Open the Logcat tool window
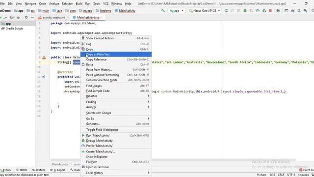The image size is (314, 177). coord(58,170)
